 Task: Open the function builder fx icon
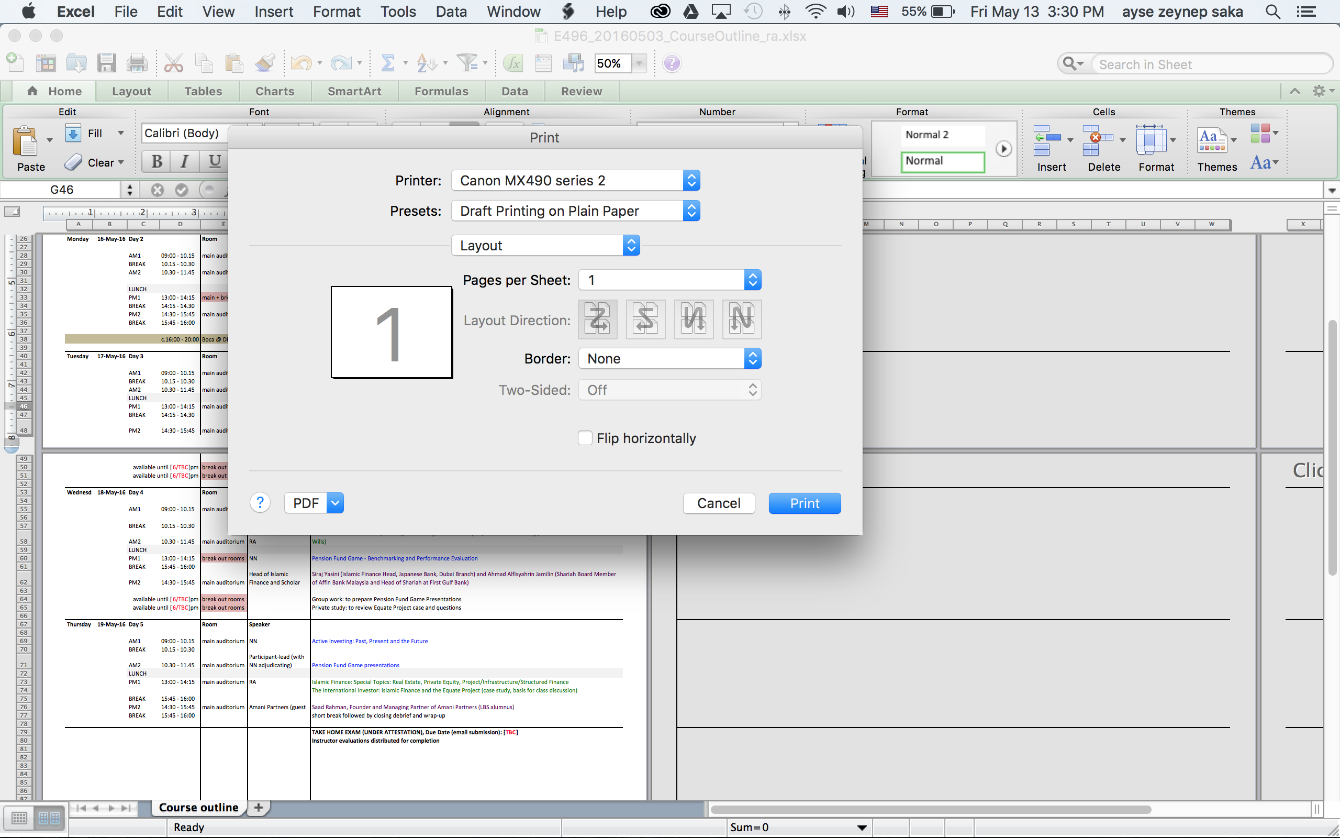coord(514,63)
